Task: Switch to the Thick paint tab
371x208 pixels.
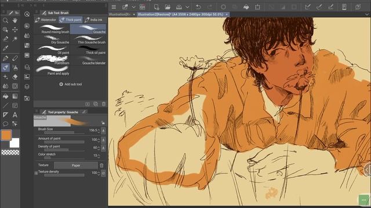Action: [71, 20]
